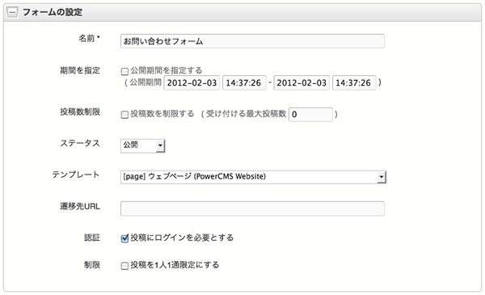
Task: Click the 名前 text field
Action: point(252,41)
